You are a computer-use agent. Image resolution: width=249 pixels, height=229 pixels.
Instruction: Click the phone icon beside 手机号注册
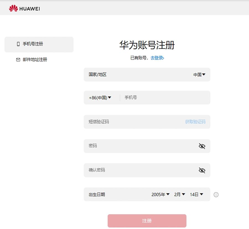(18, 44)
